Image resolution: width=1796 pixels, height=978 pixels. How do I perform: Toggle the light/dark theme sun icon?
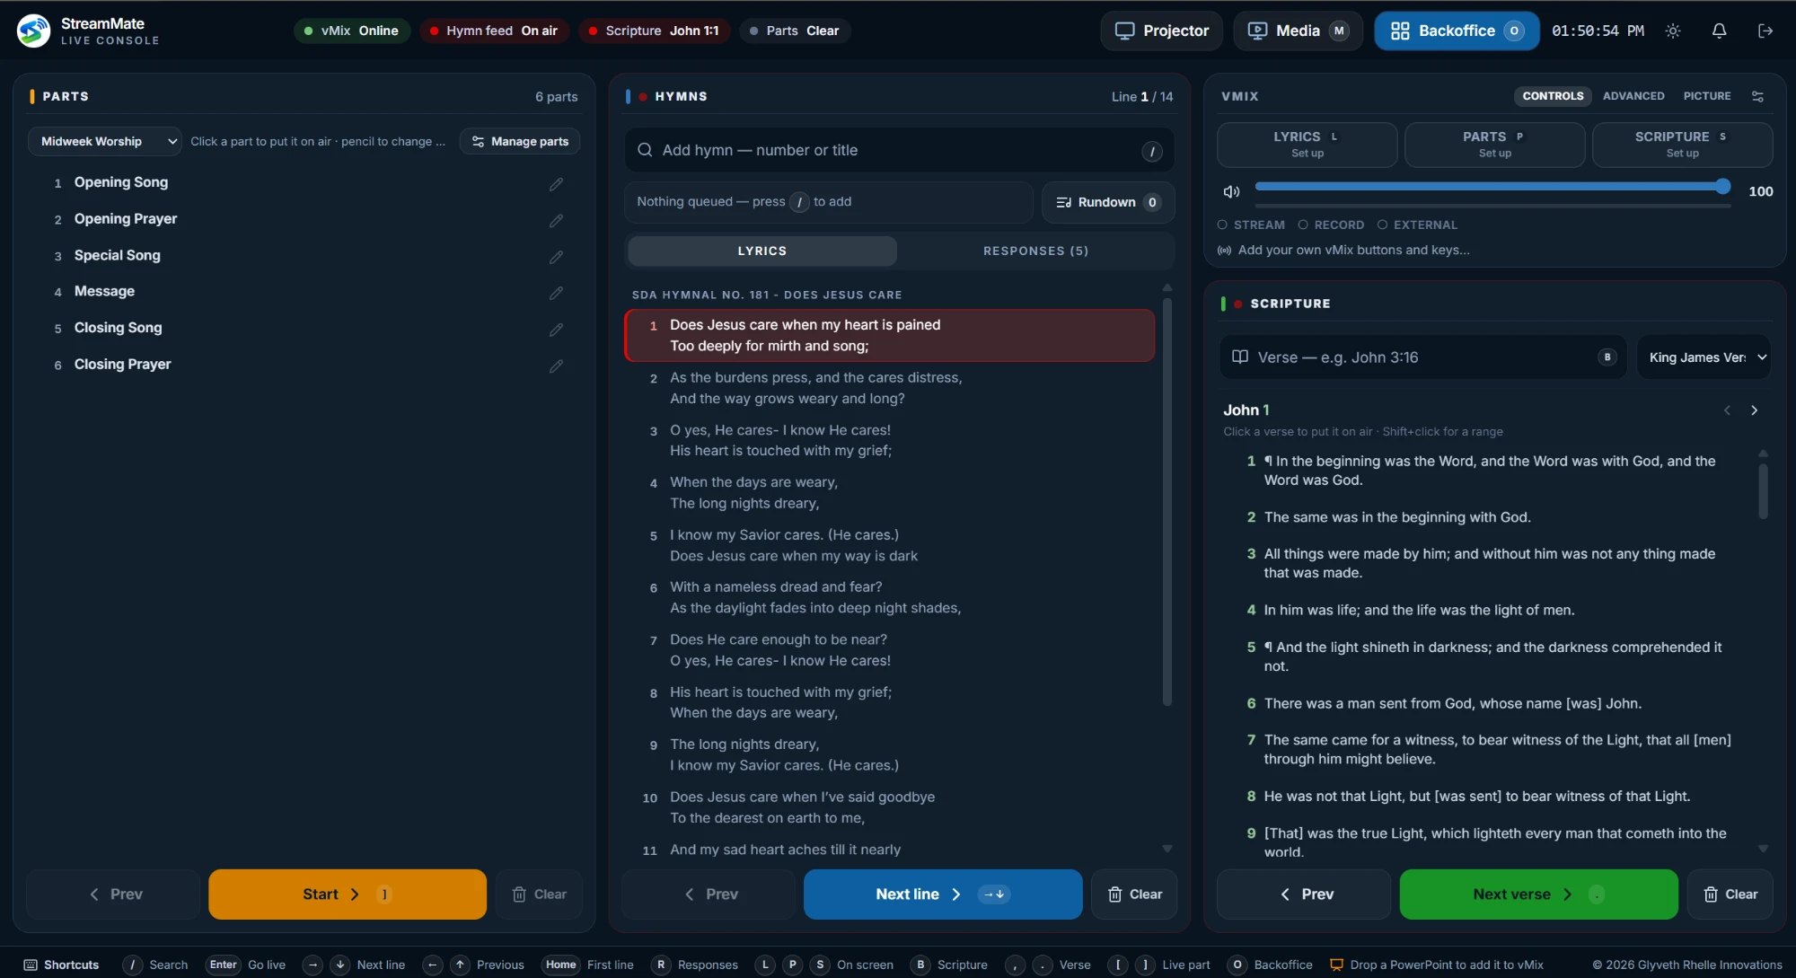(x=1673, y=31)
